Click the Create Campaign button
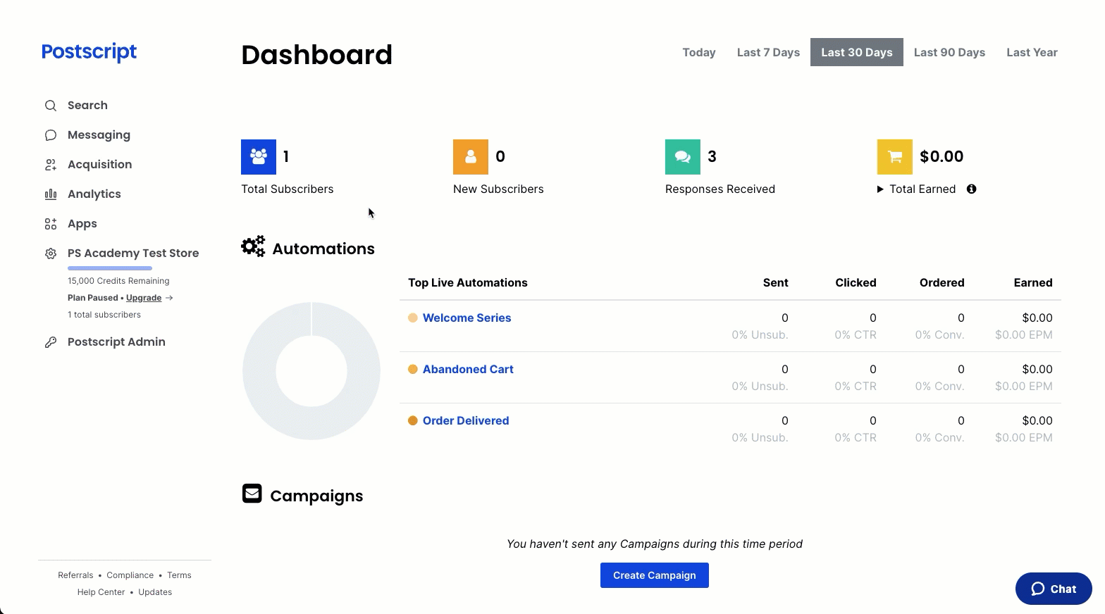Image resolution: width=1105 pixels, height=614 pixels. 655,575
